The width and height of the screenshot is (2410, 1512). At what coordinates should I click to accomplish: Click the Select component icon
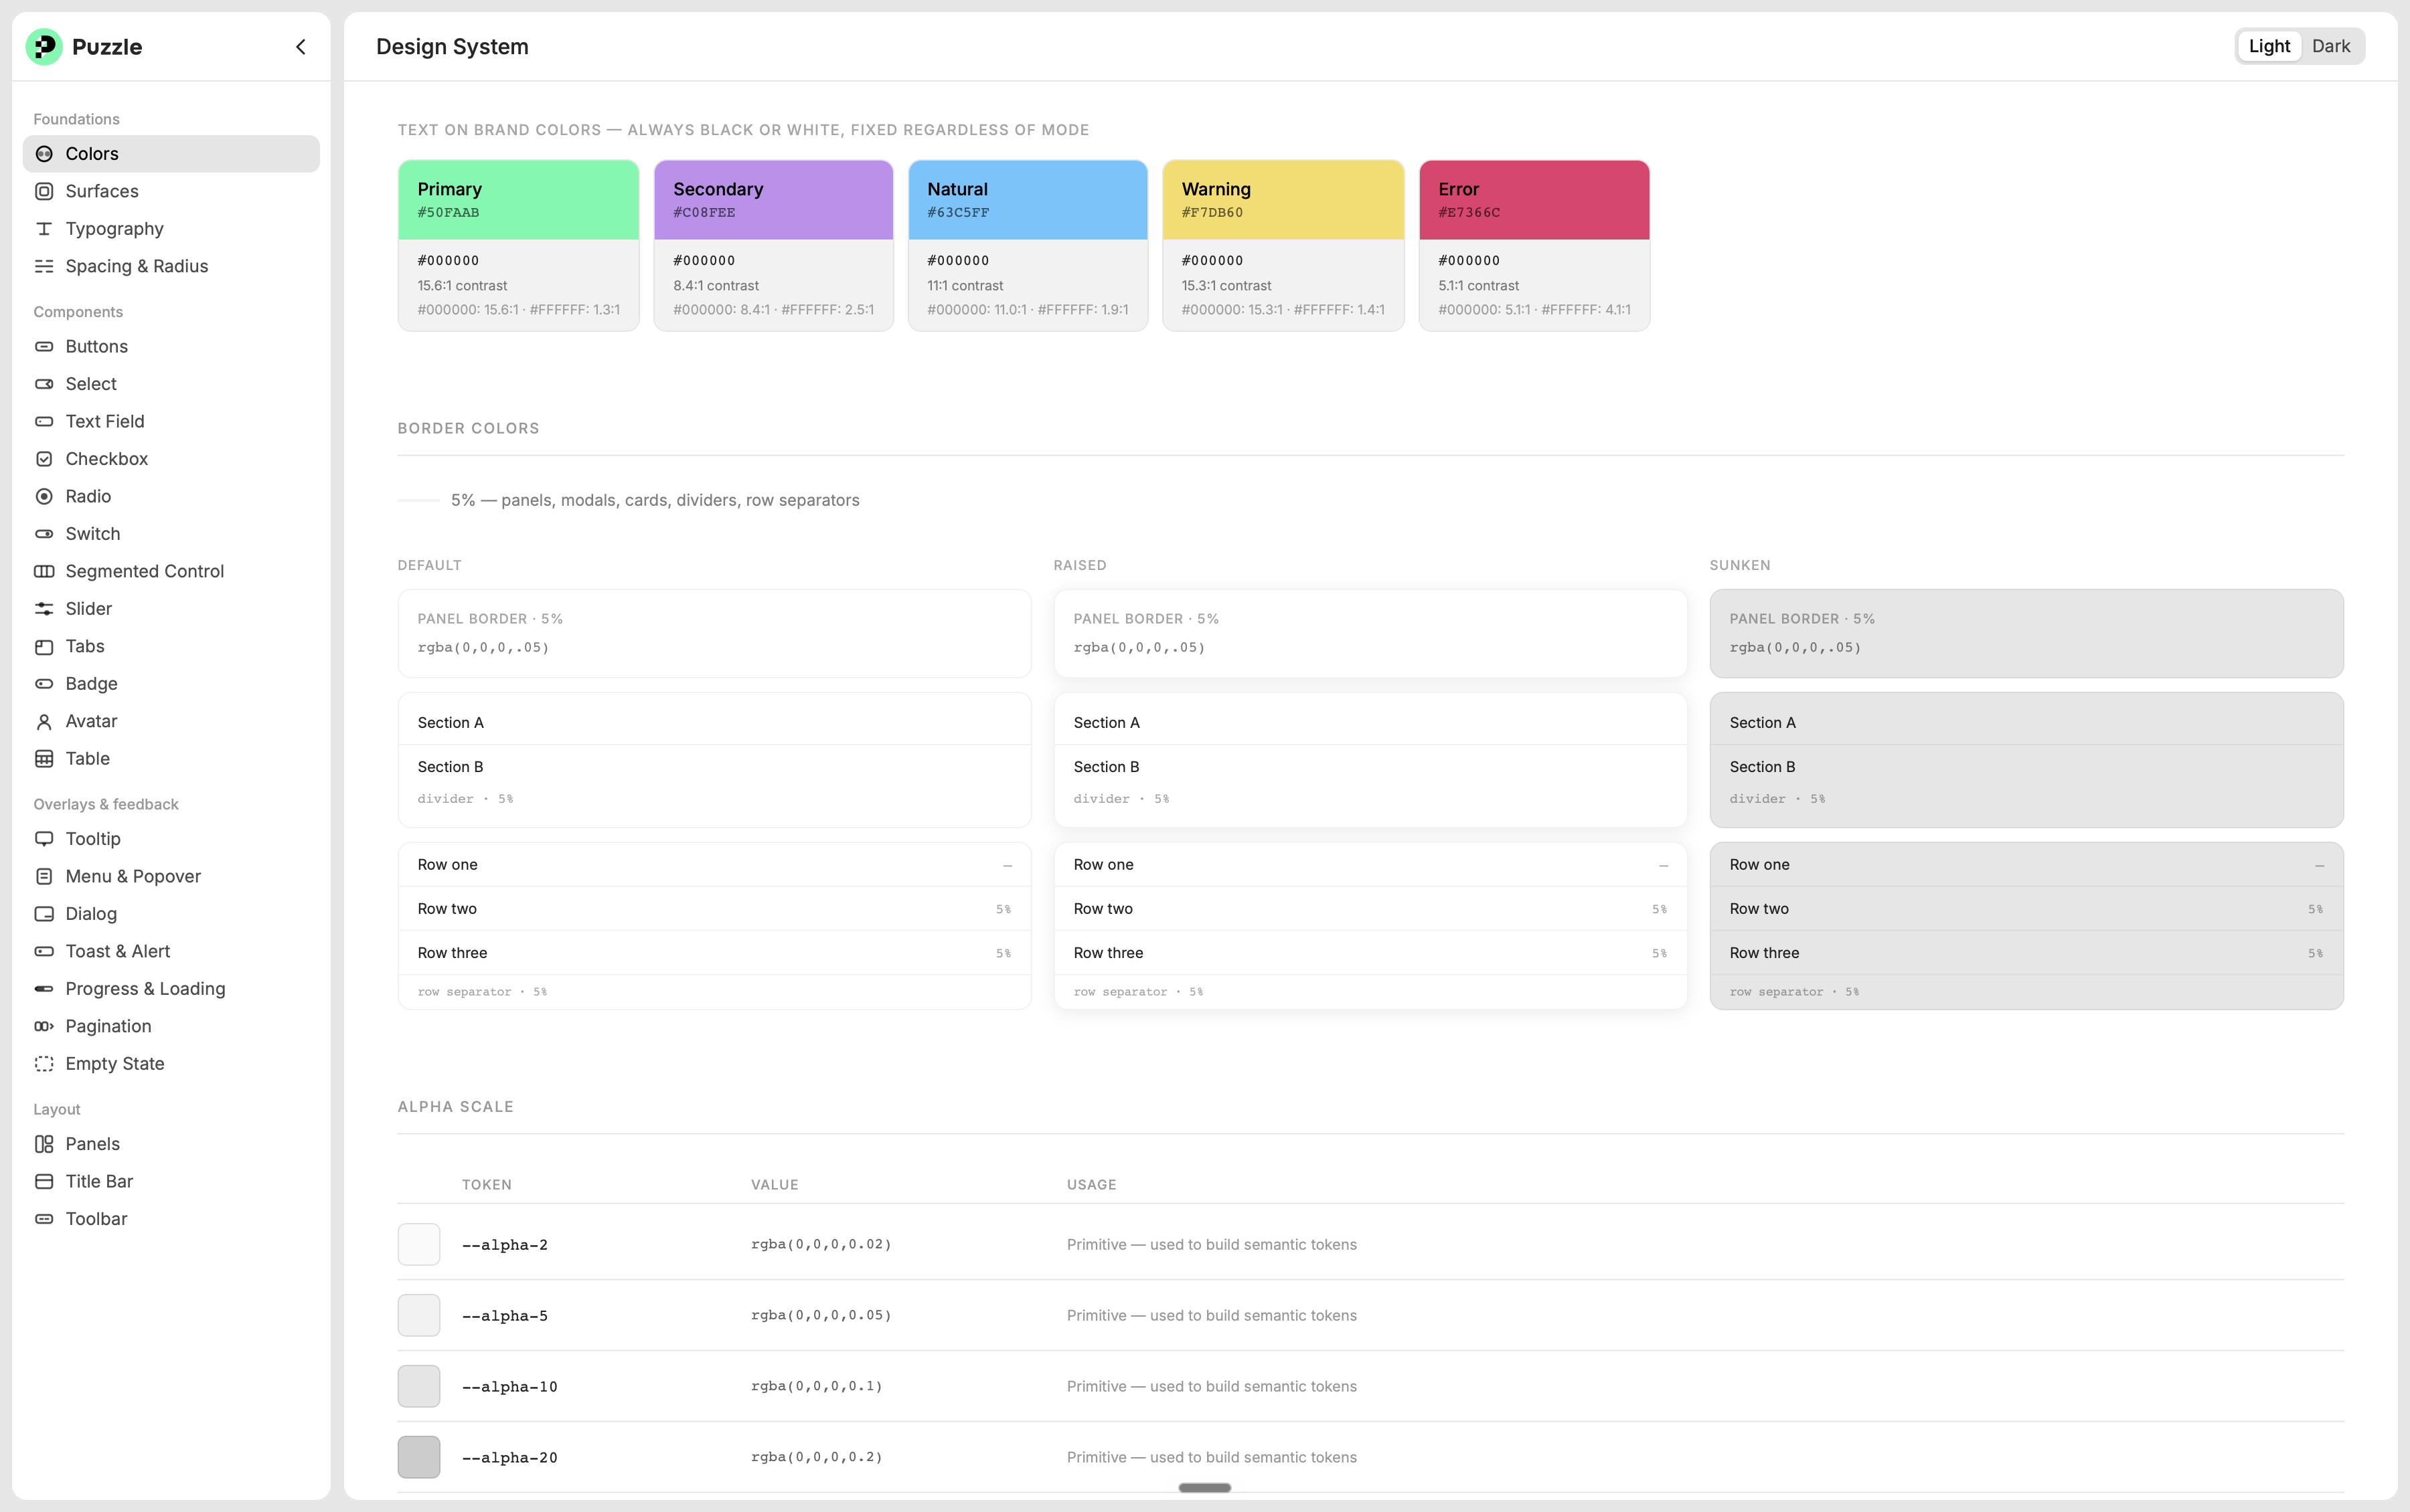(x=44, y=384)
